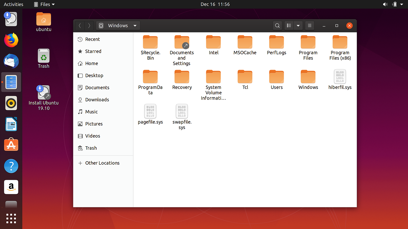Viewport: 408px width, 229px height.
Task: Open Amazon from the dock
Action: click(x=11, y=187)
